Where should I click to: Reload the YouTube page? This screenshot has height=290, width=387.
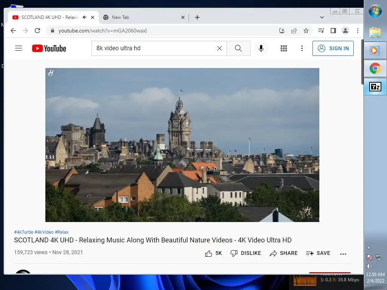click(37, 31)
